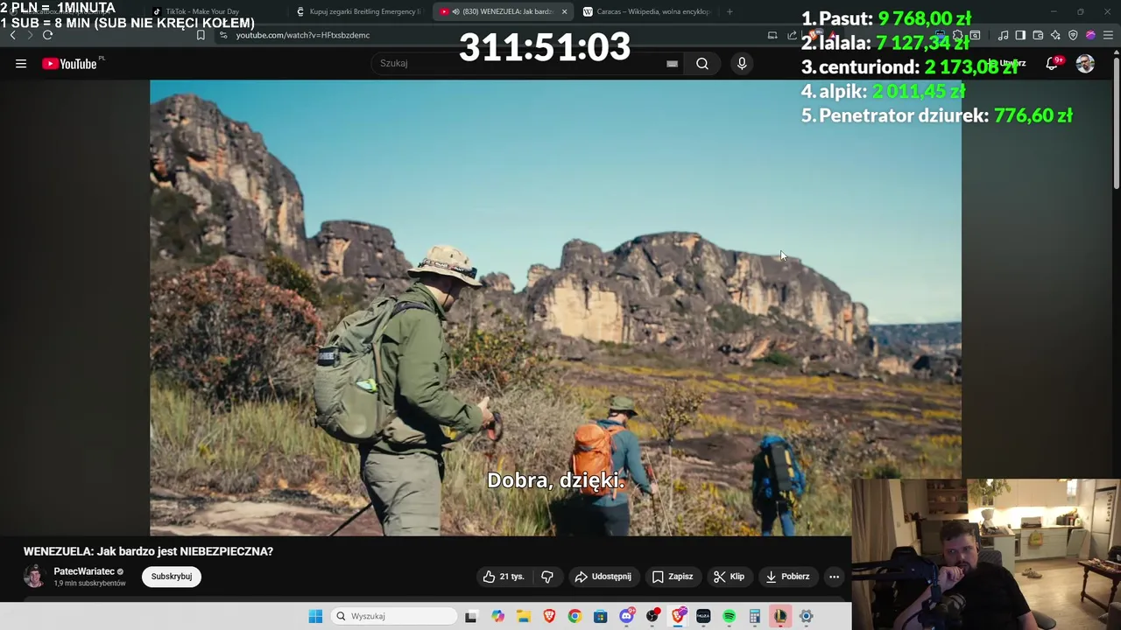The image size is (1121, 630).
Task: Click the YouTube search magnifier button
Action: coord(702,63)
